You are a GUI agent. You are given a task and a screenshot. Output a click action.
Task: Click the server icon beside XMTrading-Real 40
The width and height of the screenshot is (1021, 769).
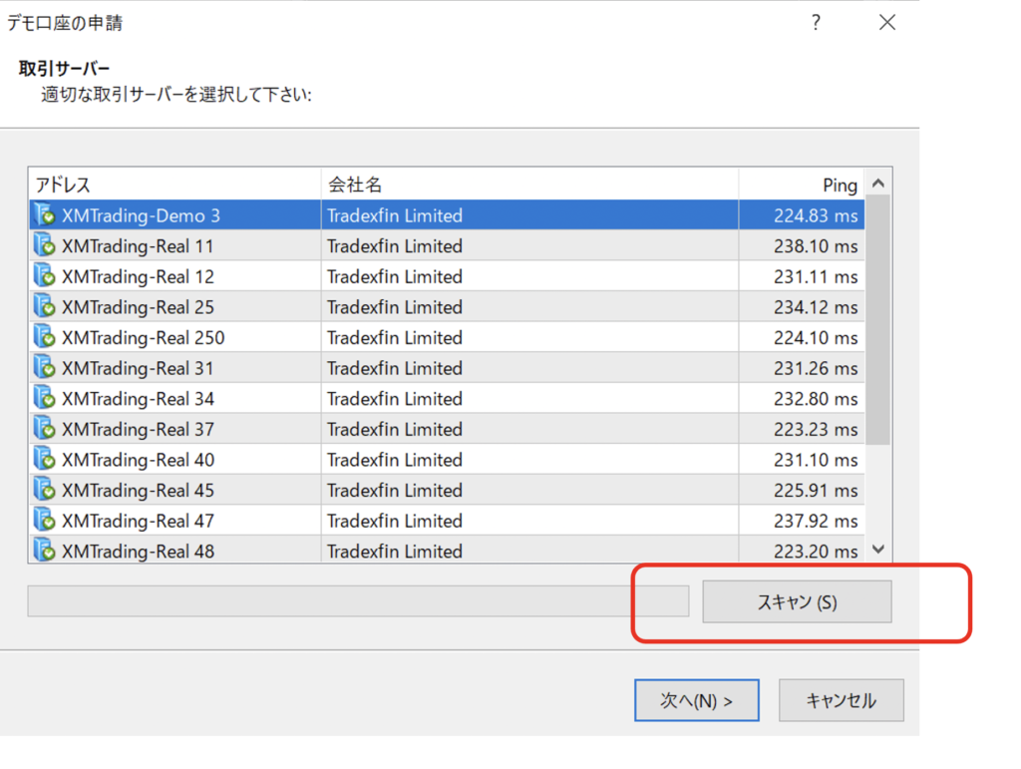[x=44, y=460]
